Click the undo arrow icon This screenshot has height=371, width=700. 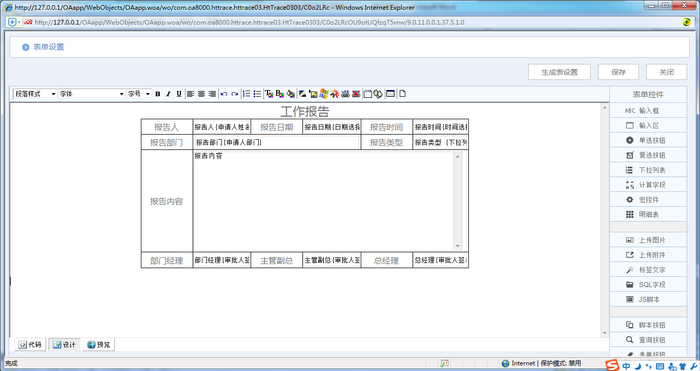click(x=224, y=94)
